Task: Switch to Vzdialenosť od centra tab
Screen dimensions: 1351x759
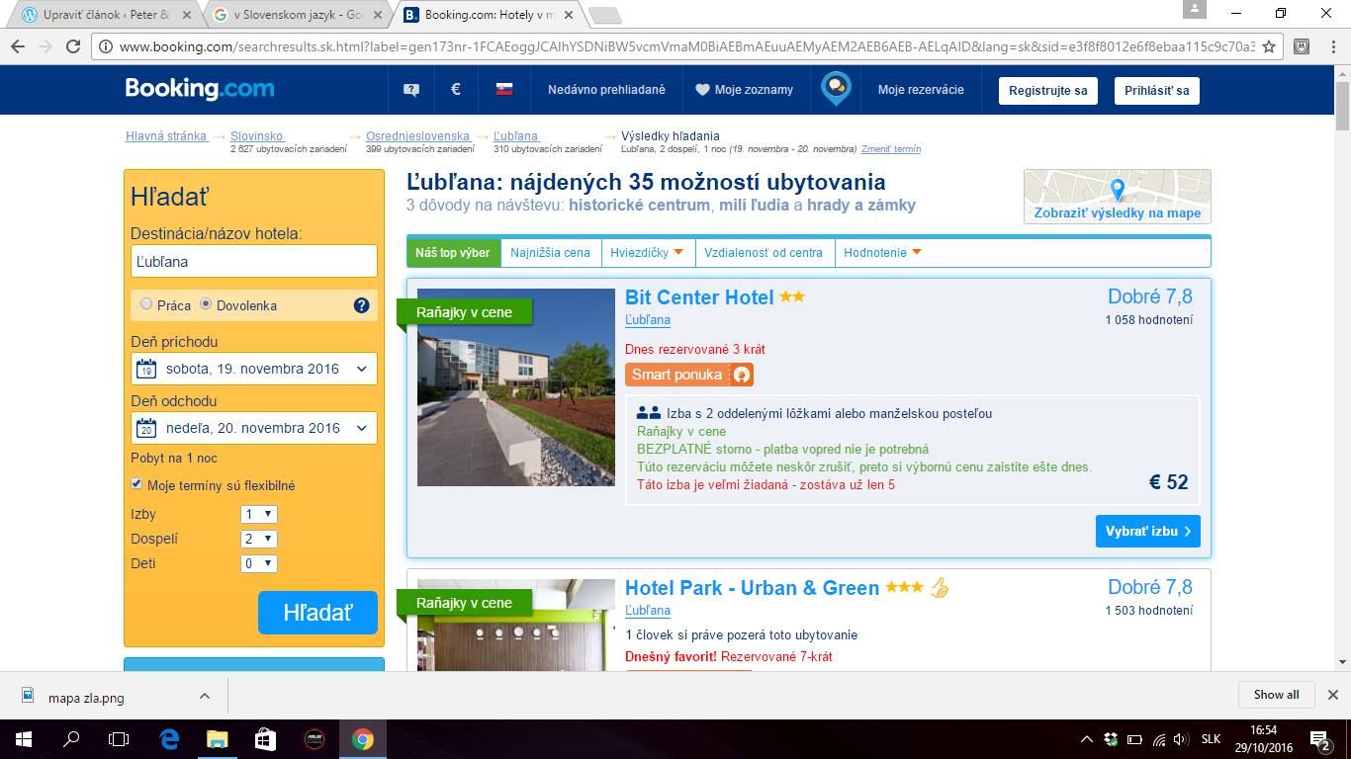Action: 763,253
